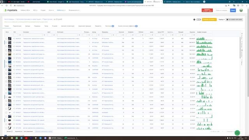The image size is (249, 140).
Task: Open the notification center icon in system tray
Action: pyautogui.click(x=245, y=138)
